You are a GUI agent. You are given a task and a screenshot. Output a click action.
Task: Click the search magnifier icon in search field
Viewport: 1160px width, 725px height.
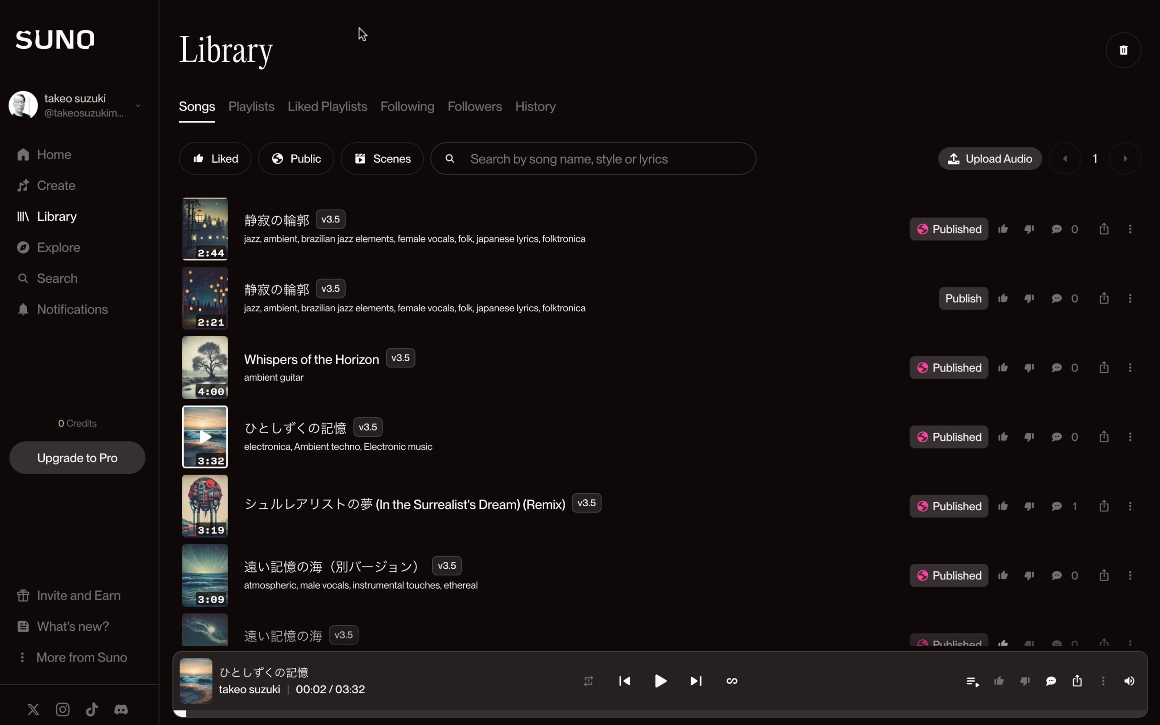click(x=449, y=158)
